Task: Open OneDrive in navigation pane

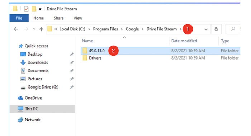Action: 33,98
